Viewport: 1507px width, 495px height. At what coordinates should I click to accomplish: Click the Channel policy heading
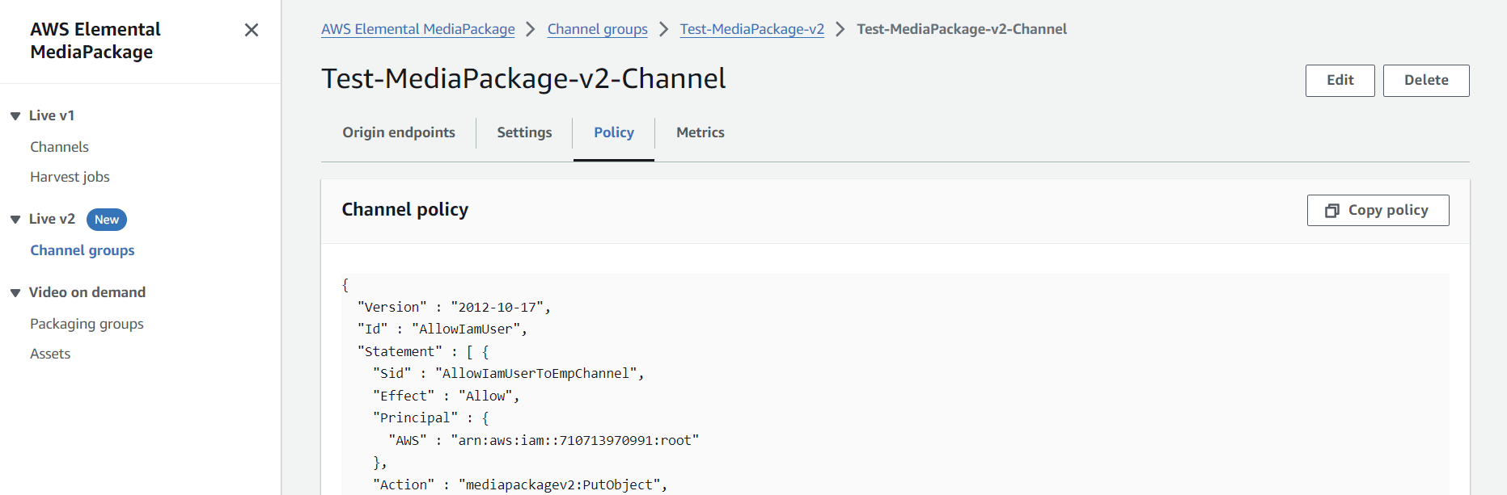pos(405,210)
